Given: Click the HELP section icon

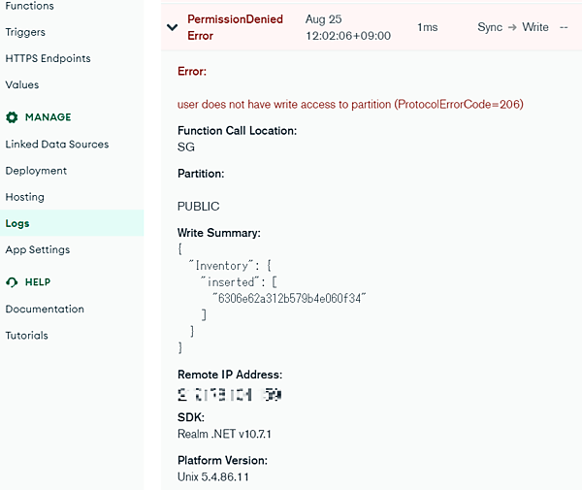Looking at the screenshot, I should point(12,282).
